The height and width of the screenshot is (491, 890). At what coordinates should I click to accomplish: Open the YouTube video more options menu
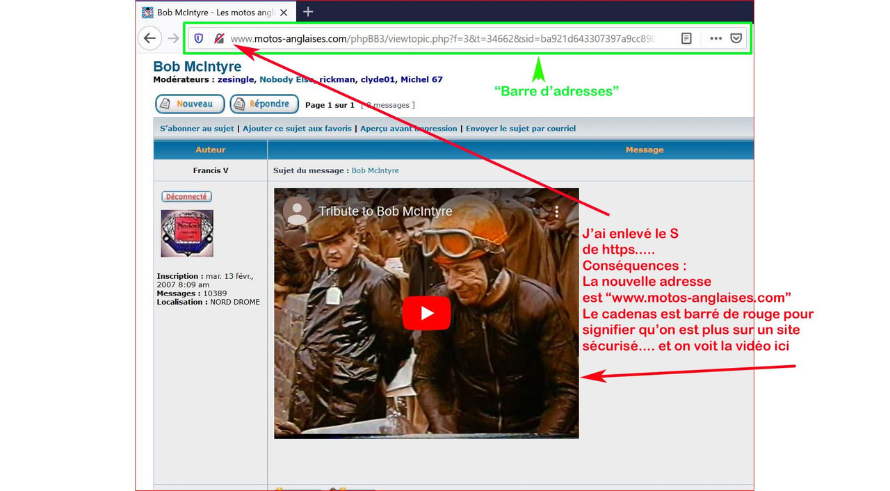click(556, 211)
